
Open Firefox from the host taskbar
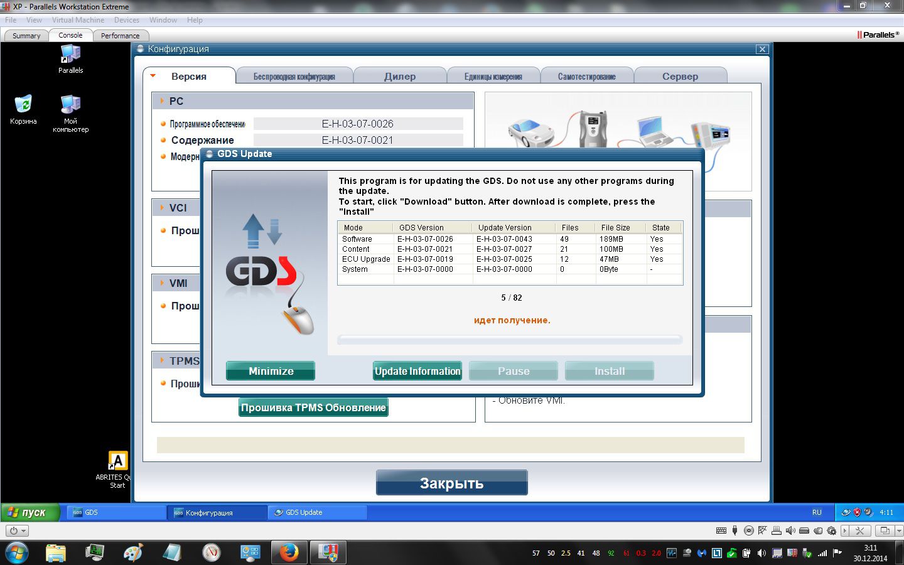289,552
